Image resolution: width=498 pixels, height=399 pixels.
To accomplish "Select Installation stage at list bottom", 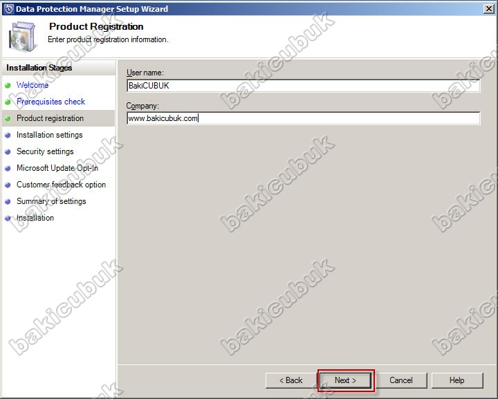I will point(35,218).
